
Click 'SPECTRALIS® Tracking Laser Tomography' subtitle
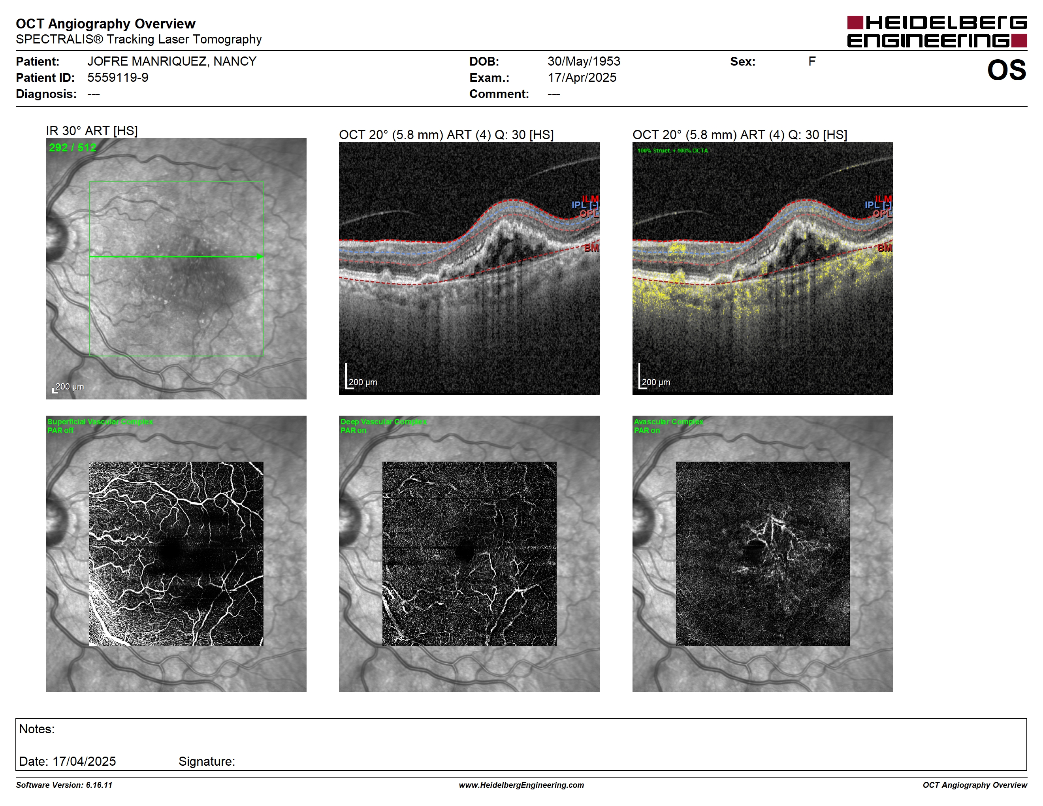coord(139,39)
